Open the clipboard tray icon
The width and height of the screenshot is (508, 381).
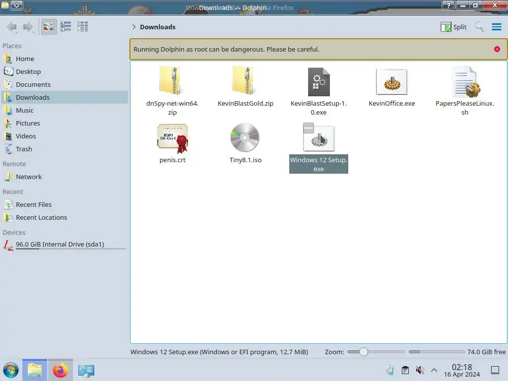pyautogui.click(x=405, y=370)
